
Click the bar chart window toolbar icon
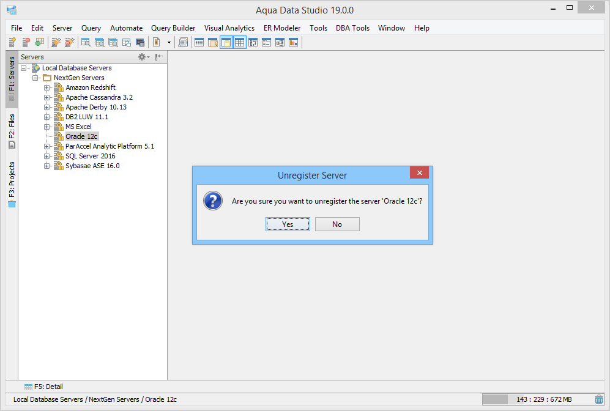coord(293,42)
